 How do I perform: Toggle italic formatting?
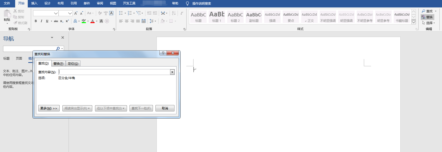tap(41, 21)
